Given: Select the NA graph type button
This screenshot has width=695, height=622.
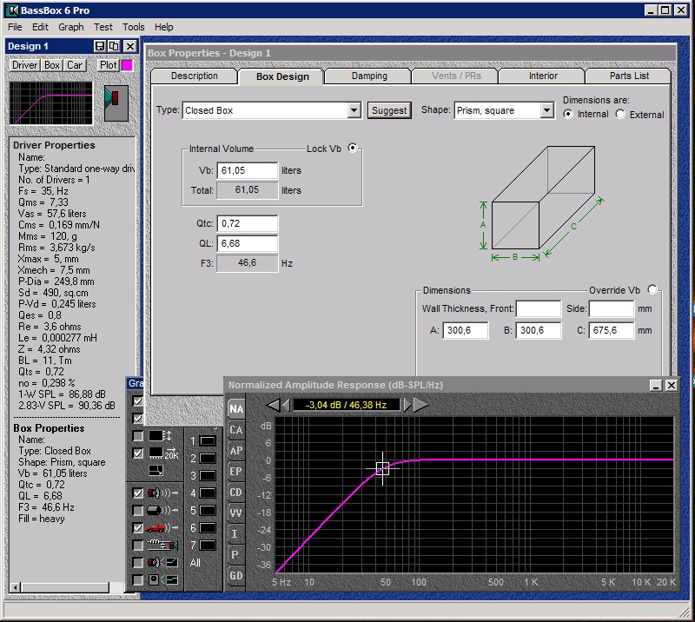Looking at the screenshot, I should pos(236,409).
